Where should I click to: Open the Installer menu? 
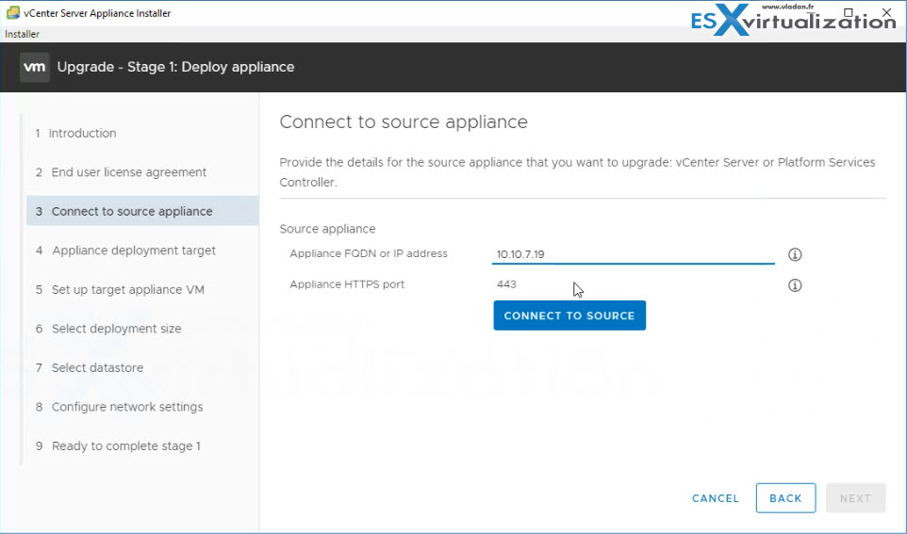[x=23, y=34]
